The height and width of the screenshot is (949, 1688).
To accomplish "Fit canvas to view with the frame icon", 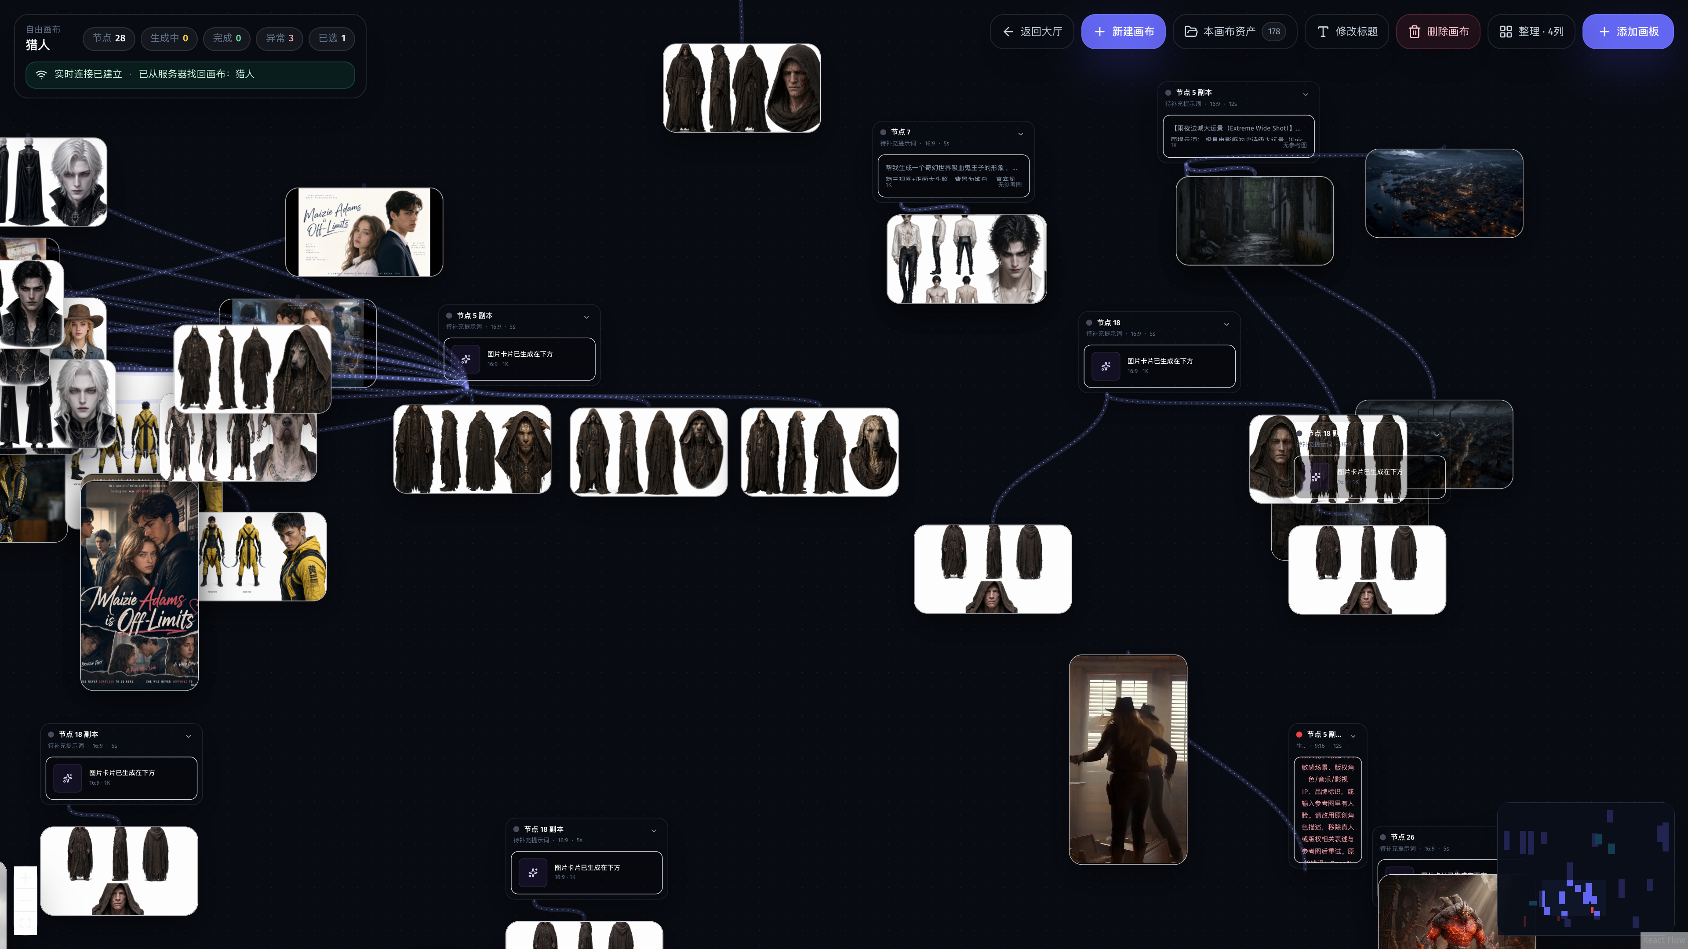I will [x=25, y=924].
